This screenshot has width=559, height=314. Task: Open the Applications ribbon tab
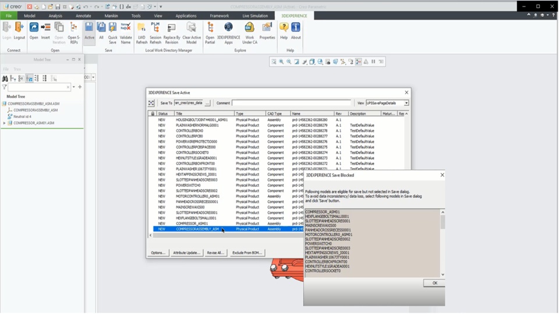click(x=186, y=16)
